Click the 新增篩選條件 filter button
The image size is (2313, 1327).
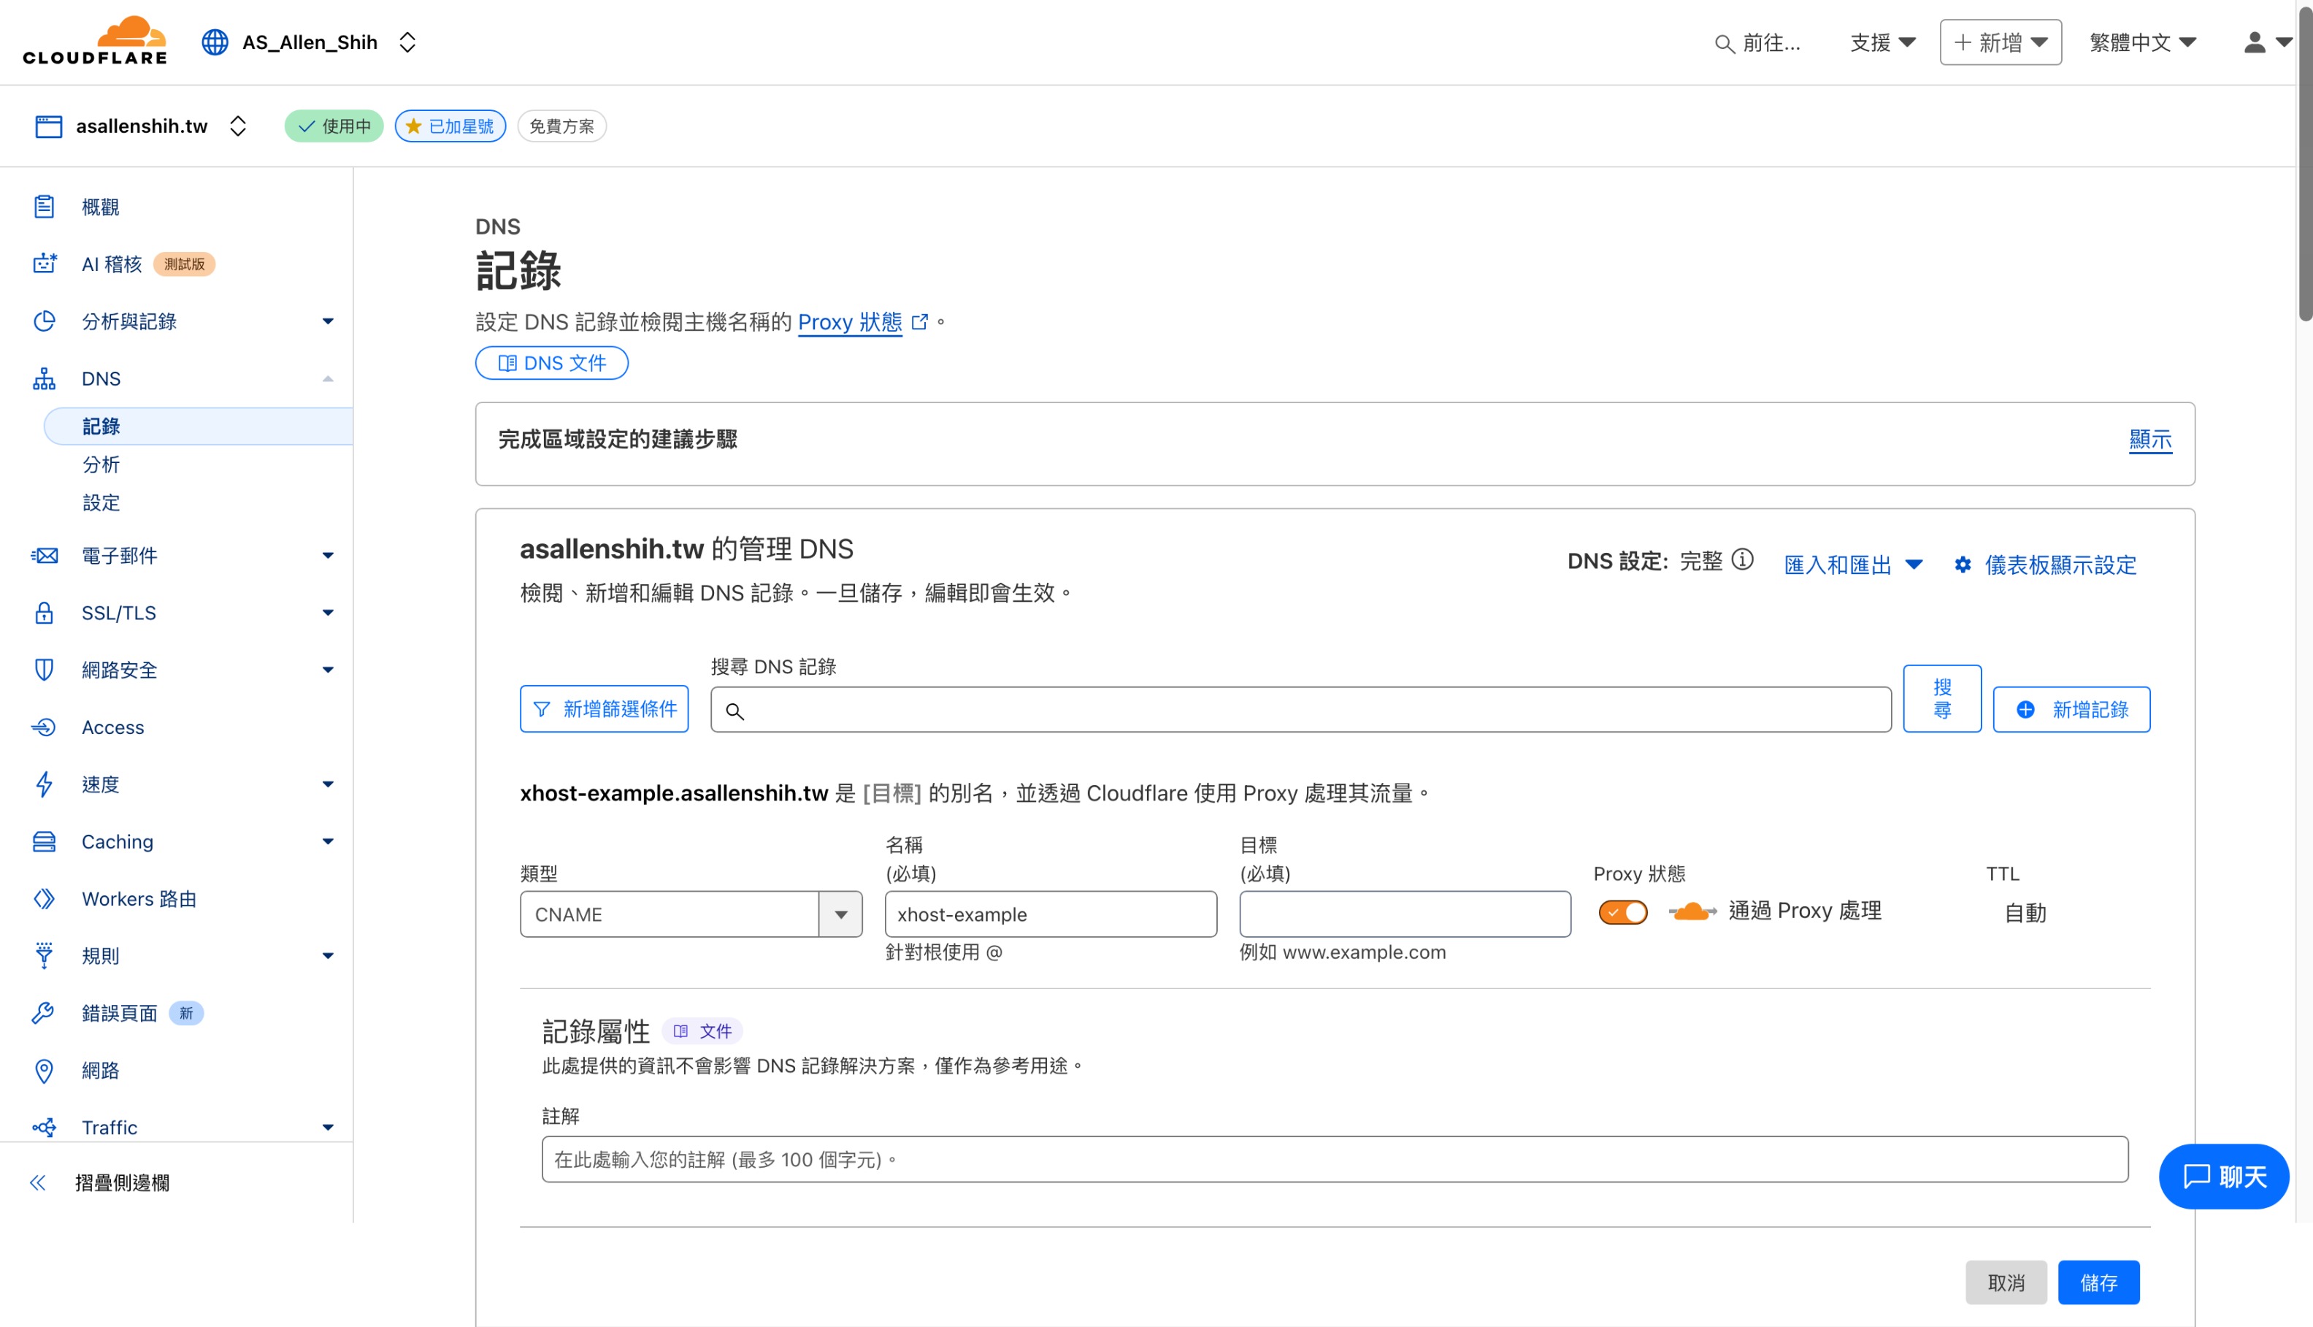[x=604, y=709]
